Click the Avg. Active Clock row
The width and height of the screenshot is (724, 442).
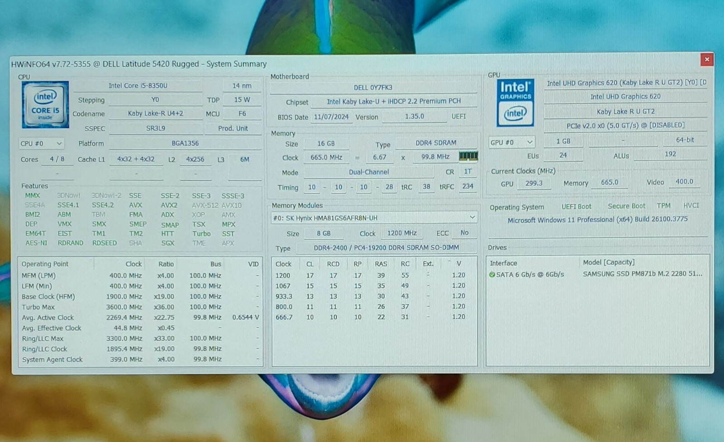tap(140, 317)
